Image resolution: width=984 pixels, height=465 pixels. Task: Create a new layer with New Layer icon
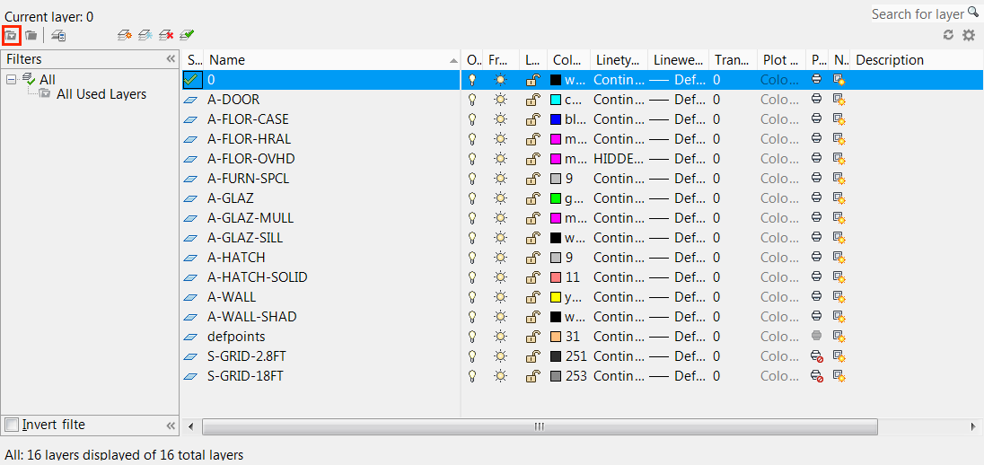(125, 35)
